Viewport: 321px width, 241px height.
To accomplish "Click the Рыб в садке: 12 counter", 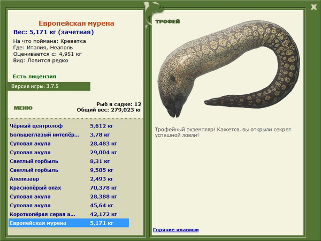I will coord(119,104).
